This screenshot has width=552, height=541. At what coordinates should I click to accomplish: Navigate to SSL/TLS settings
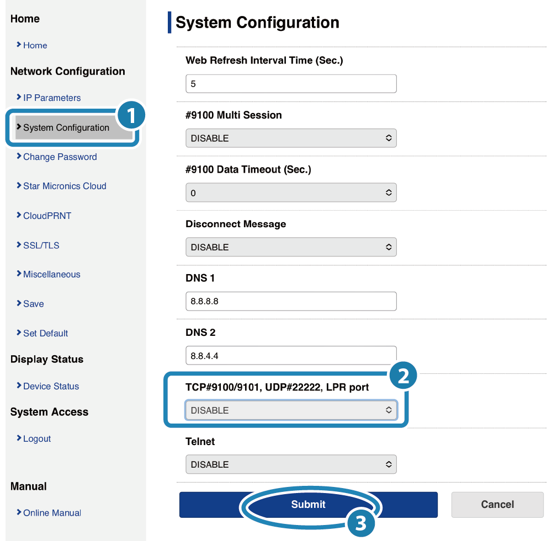point(41,245)
